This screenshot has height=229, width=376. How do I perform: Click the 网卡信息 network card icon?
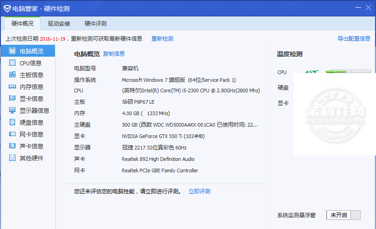[12, 134]
